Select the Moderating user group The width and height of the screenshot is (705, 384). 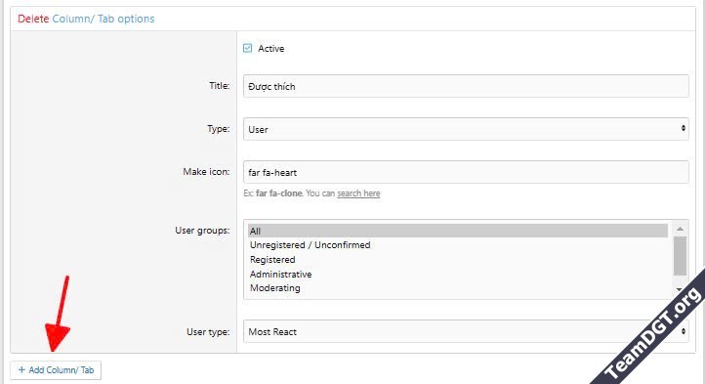pos(274,288)
